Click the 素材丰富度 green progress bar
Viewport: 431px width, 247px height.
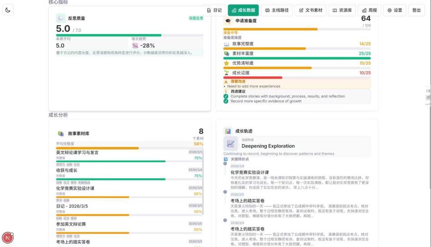(x=297, y=58)
